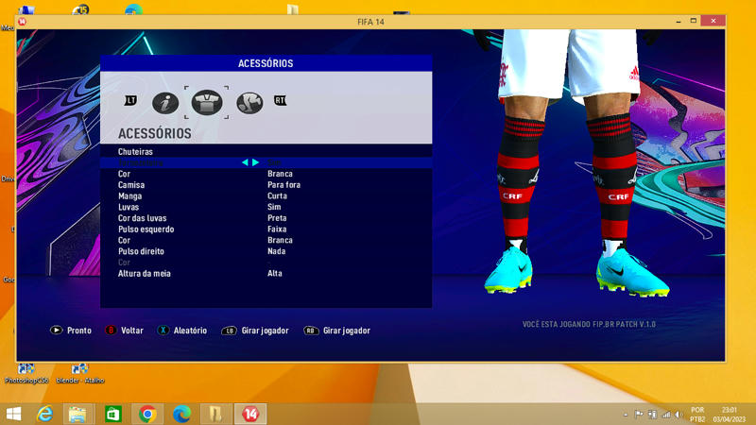The width and height of the screenshot is (756, 425).
Task: Select the player pose tab icon
Action: (249, 103)
